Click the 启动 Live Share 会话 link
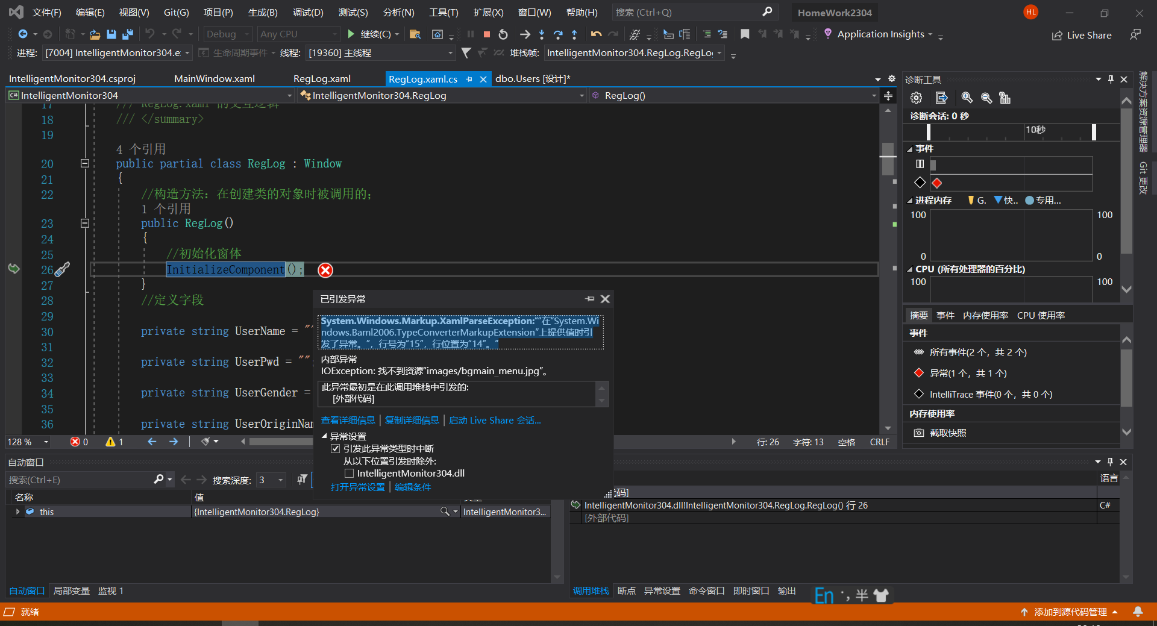The image size is (1157, 626). click(x=495, y=421)
